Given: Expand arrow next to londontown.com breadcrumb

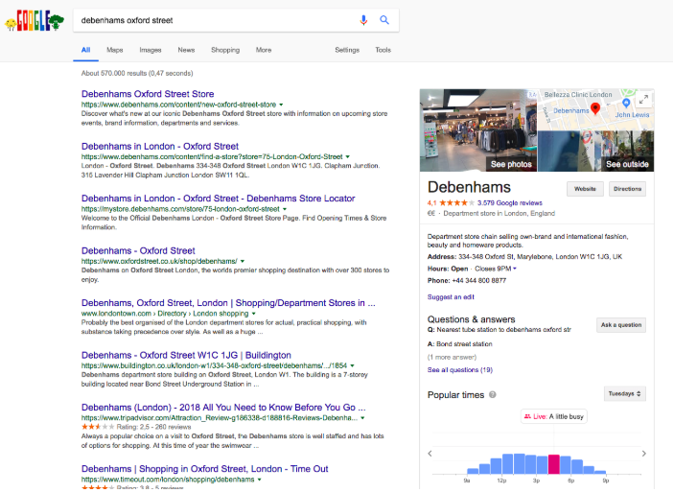Looking at the screenshot, I should tap(254, 314).
